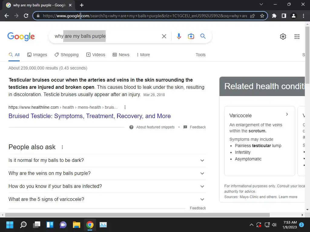310x232 pixels.
Task: Show hidden system tray icons
Action: point(252,225)
